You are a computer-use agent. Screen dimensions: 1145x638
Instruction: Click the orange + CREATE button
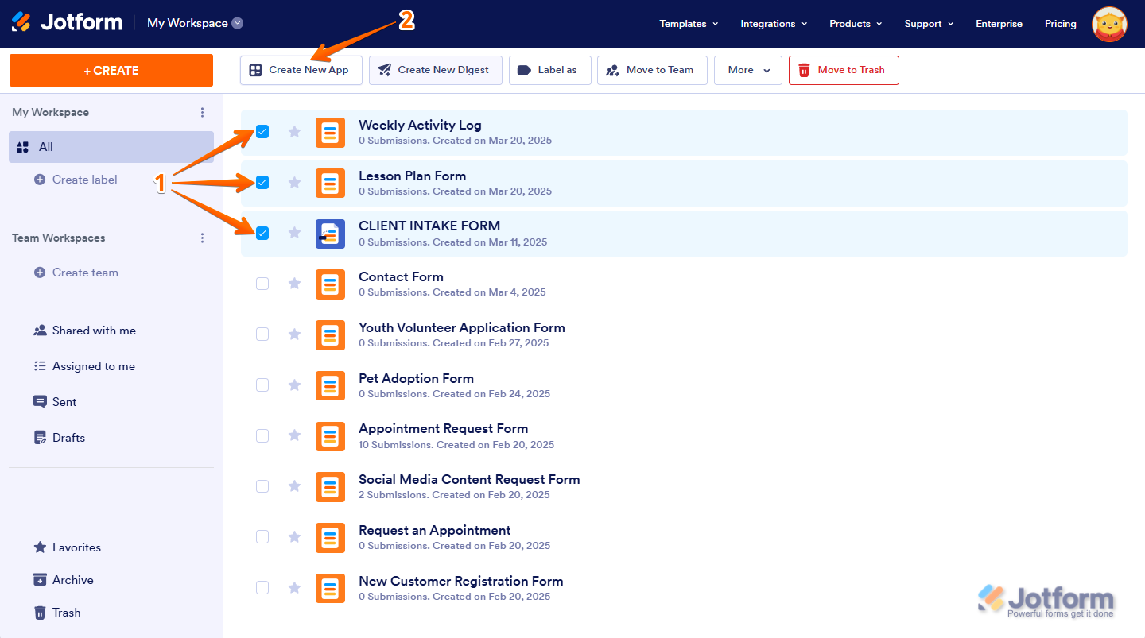111,71
